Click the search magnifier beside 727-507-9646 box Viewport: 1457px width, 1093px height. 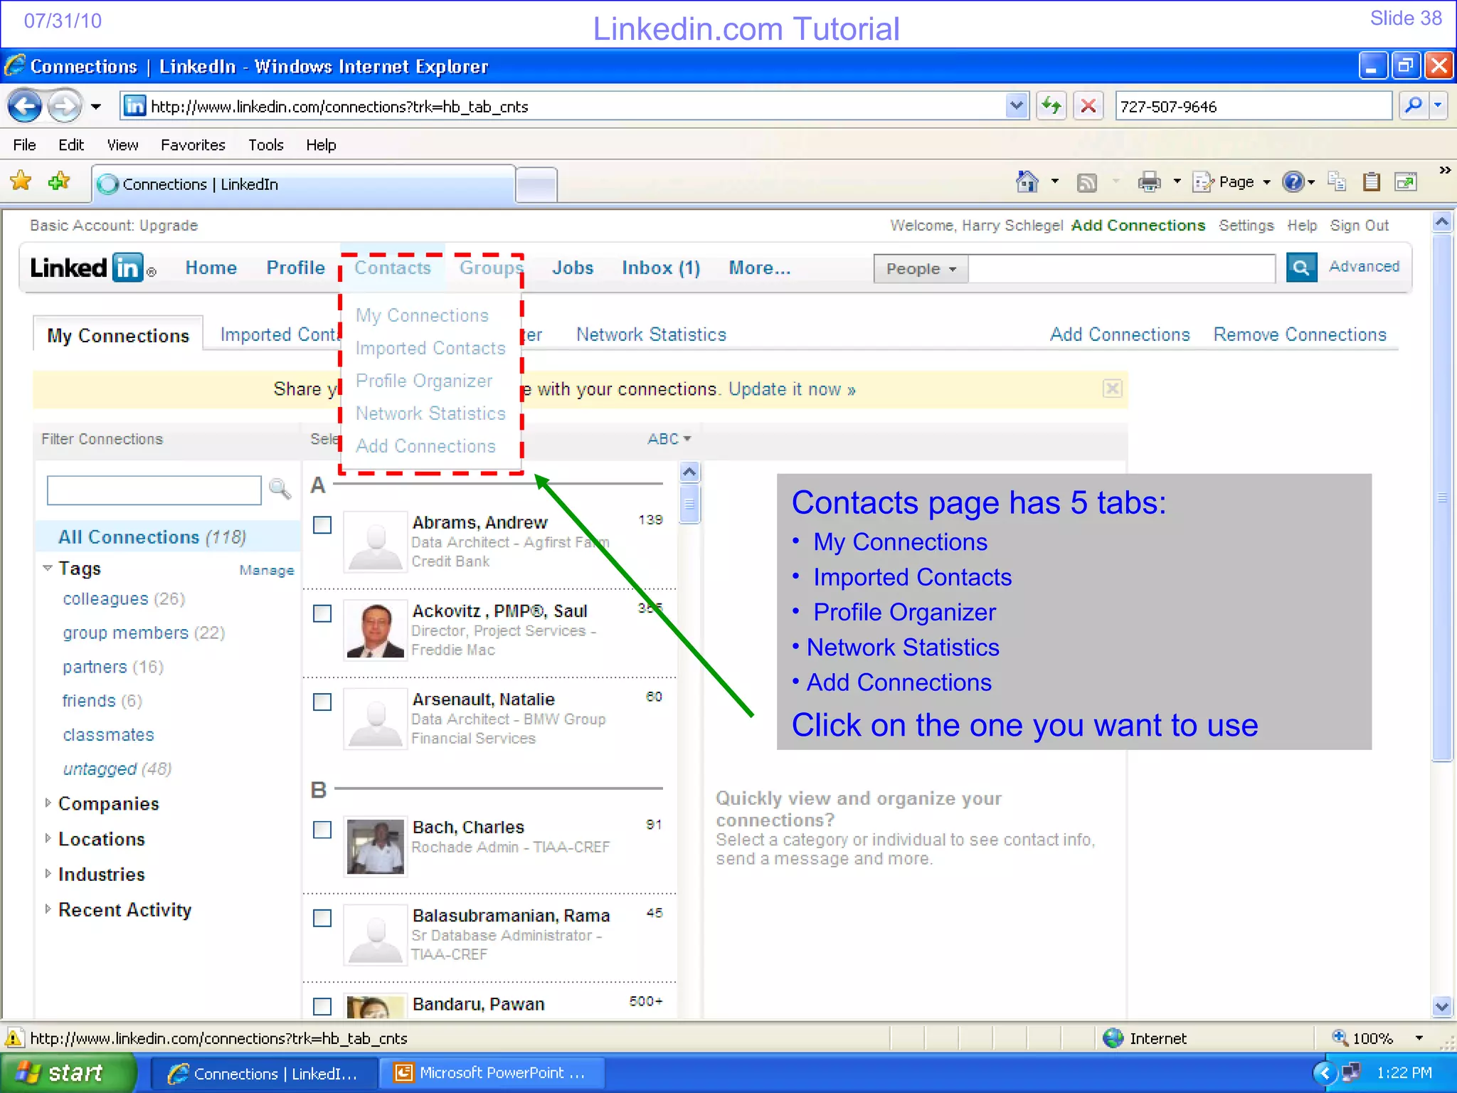tap(1414, 106)
